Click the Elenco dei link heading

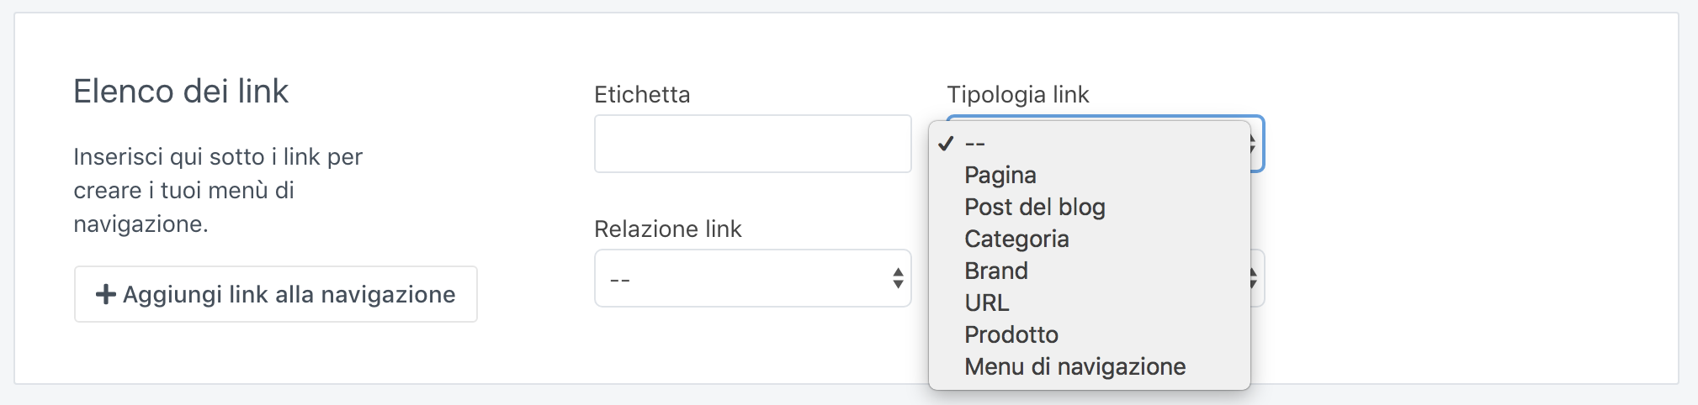[181, 91]
